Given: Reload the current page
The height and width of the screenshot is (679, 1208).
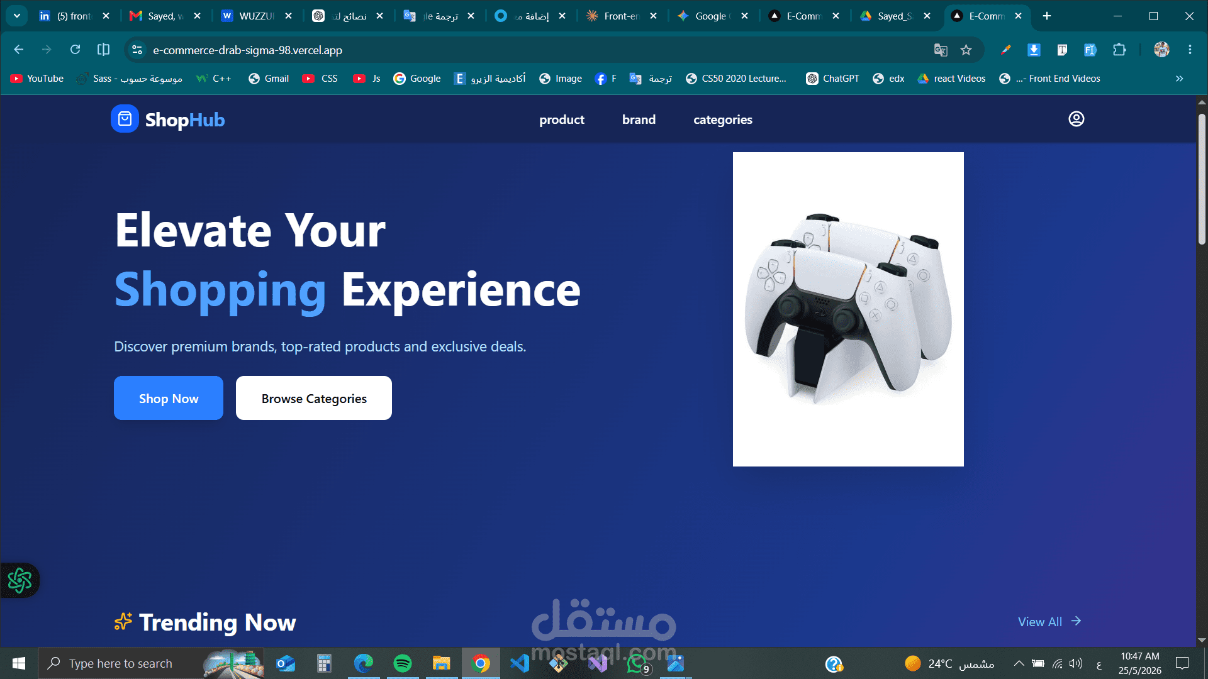Looking at the screenshot, I should 75,50.
